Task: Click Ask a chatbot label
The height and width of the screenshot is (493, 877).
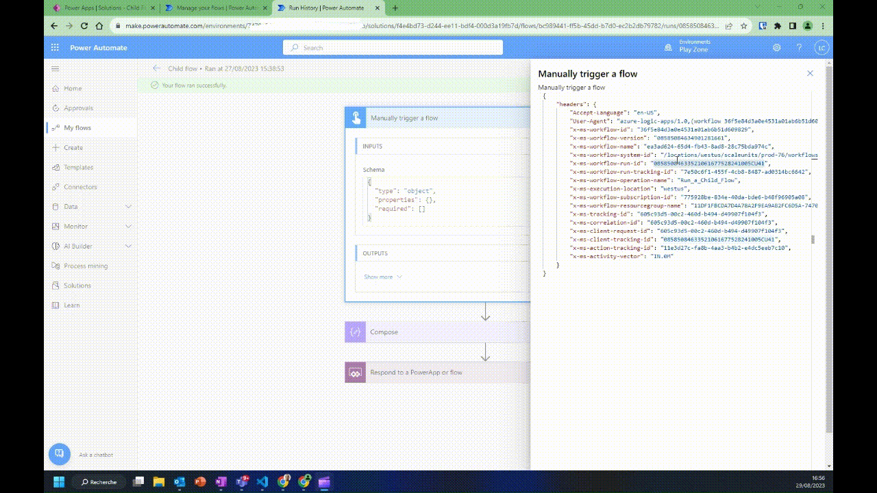Action: (x=96, y=455)
